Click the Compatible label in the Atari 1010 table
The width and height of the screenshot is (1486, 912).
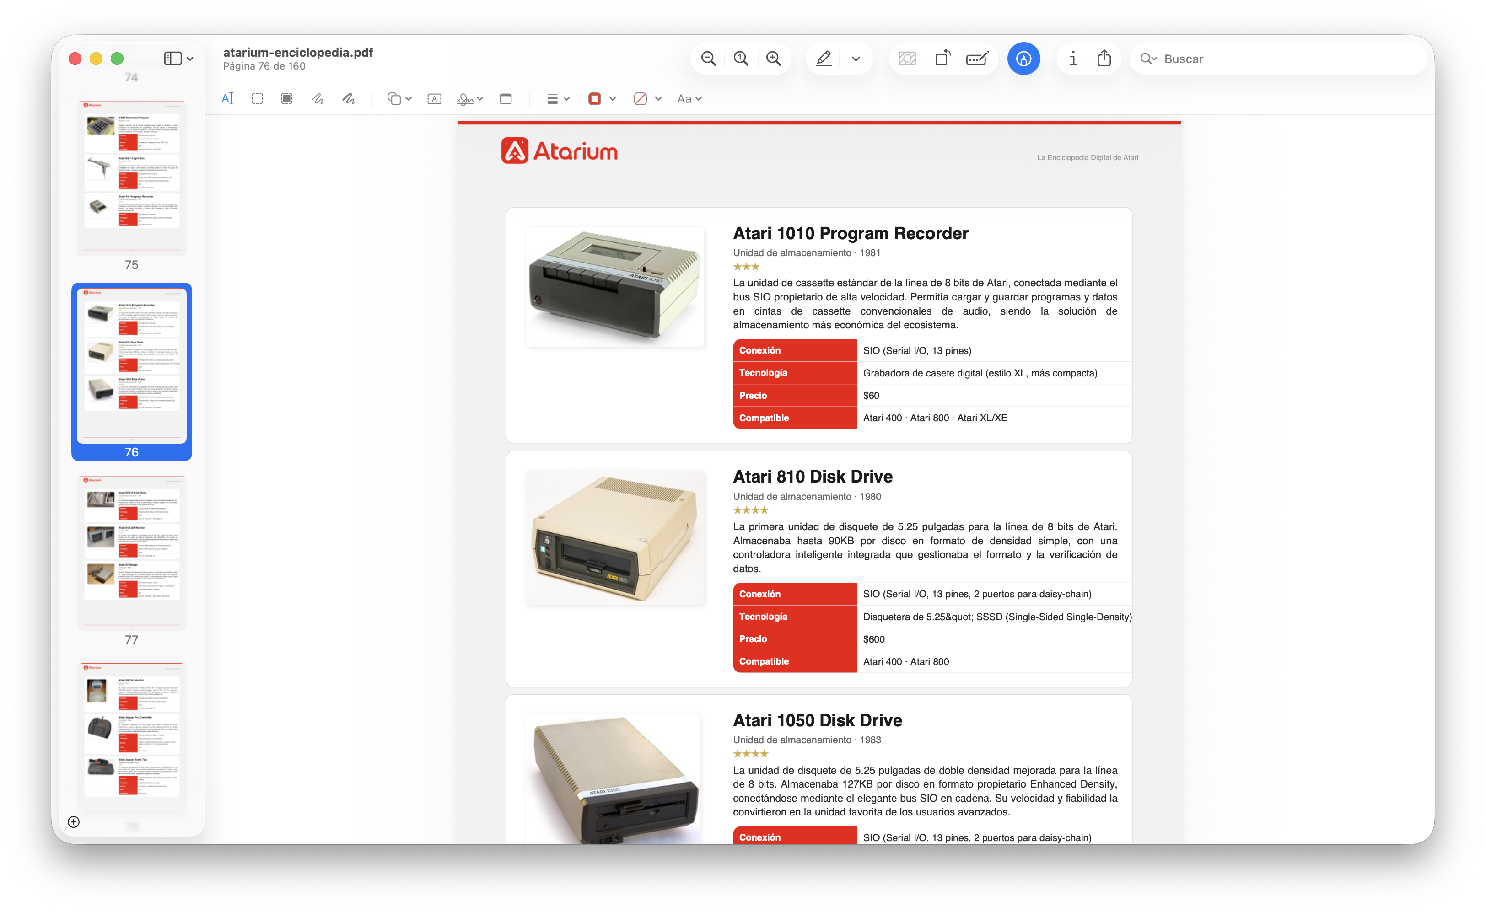[764, 418]
